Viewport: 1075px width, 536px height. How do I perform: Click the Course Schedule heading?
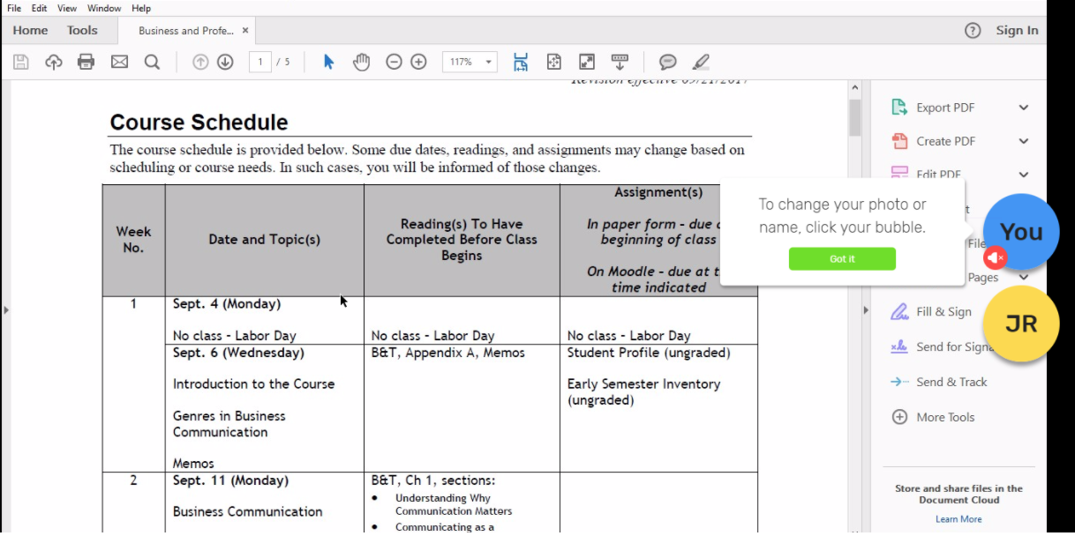click(x=199, y=123)
